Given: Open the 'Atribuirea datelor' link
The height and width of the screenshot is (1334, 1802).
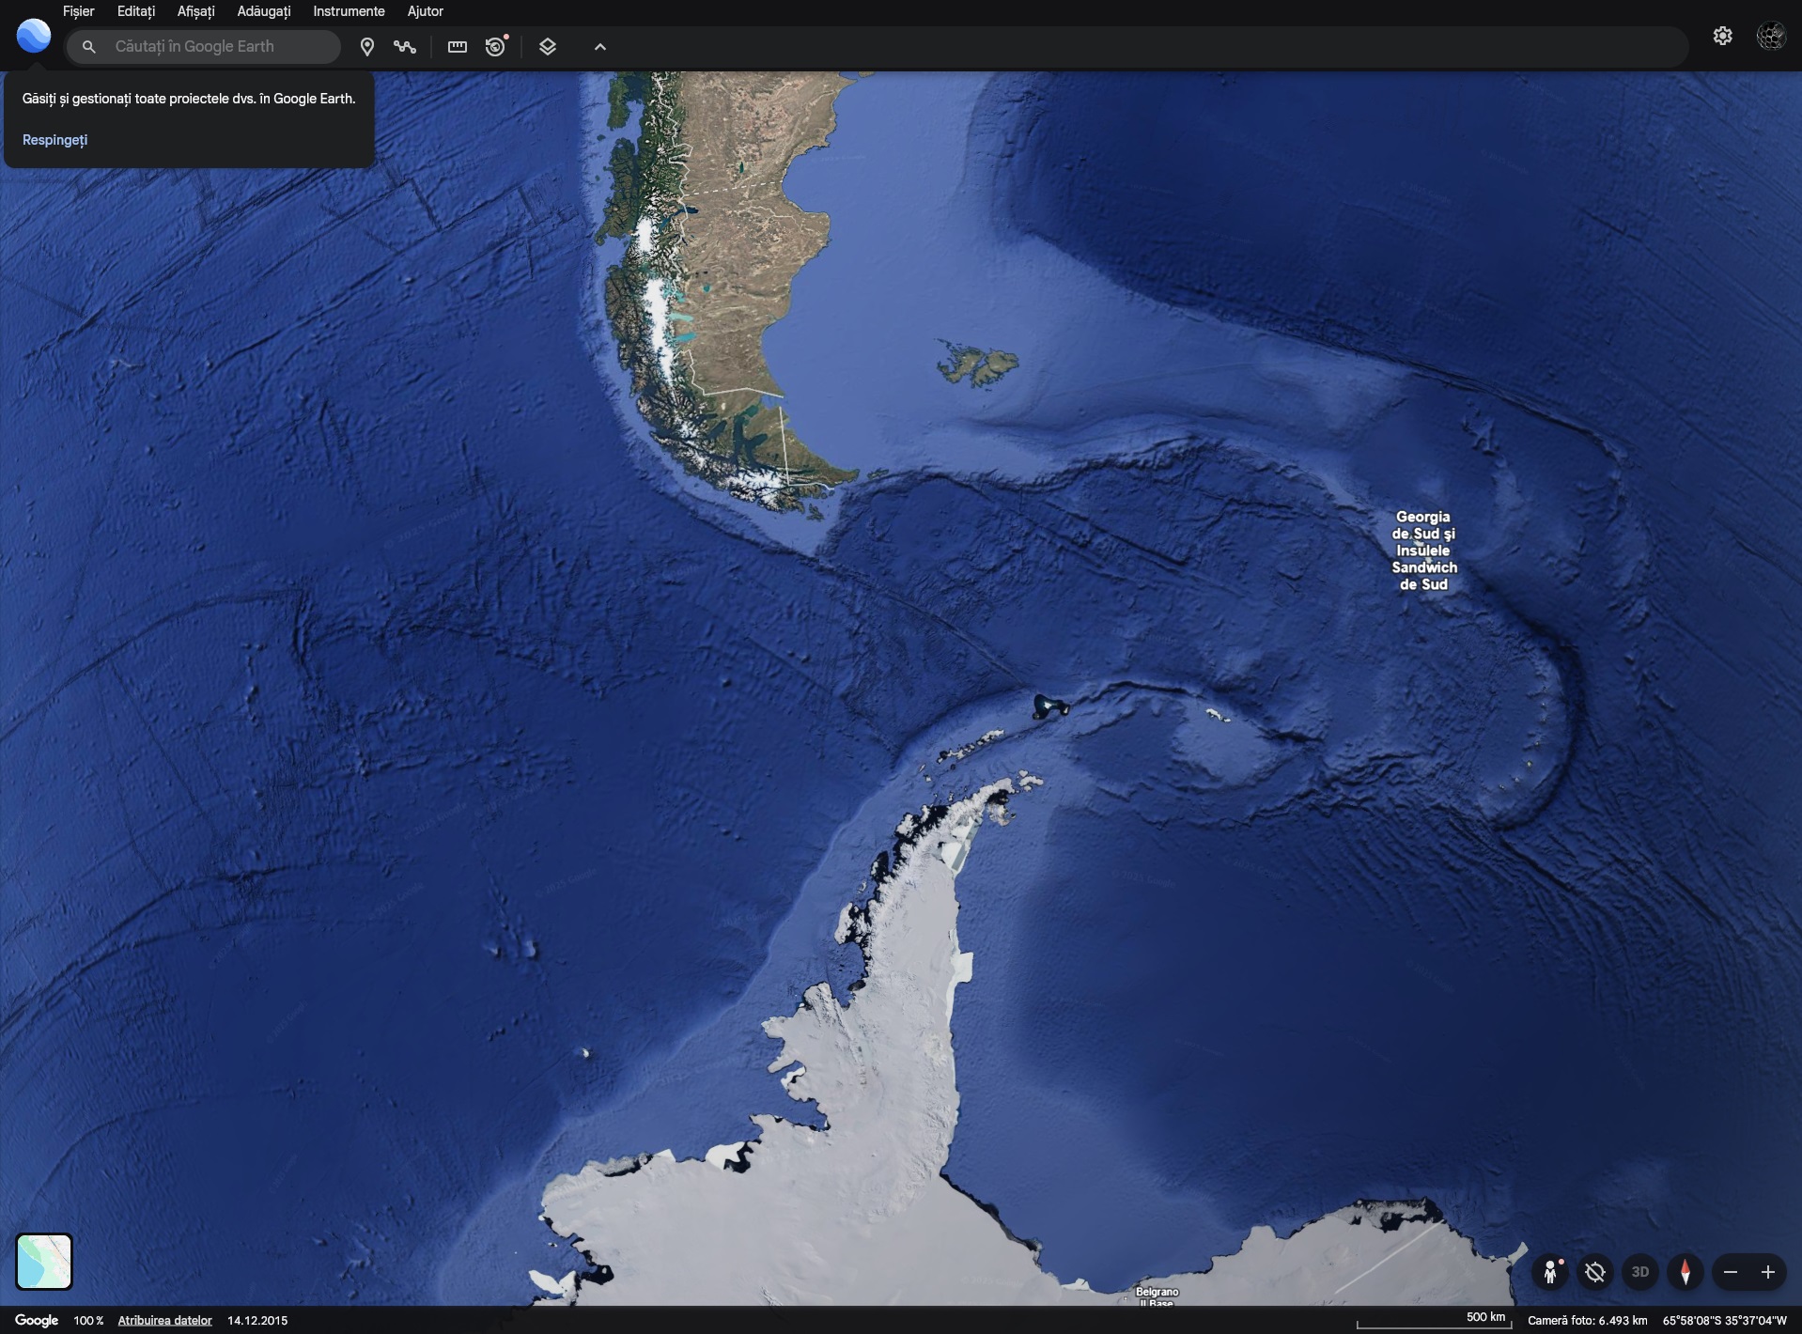Looking at the screenshot, I should point(164,1321).
